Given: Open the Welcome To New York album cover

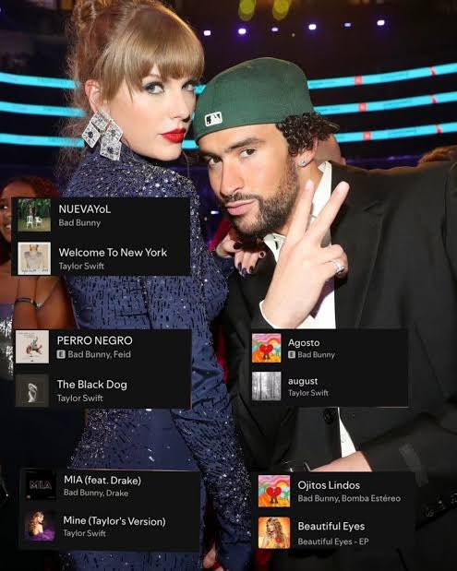Looking at the screenshot, I should click(34, 258).
